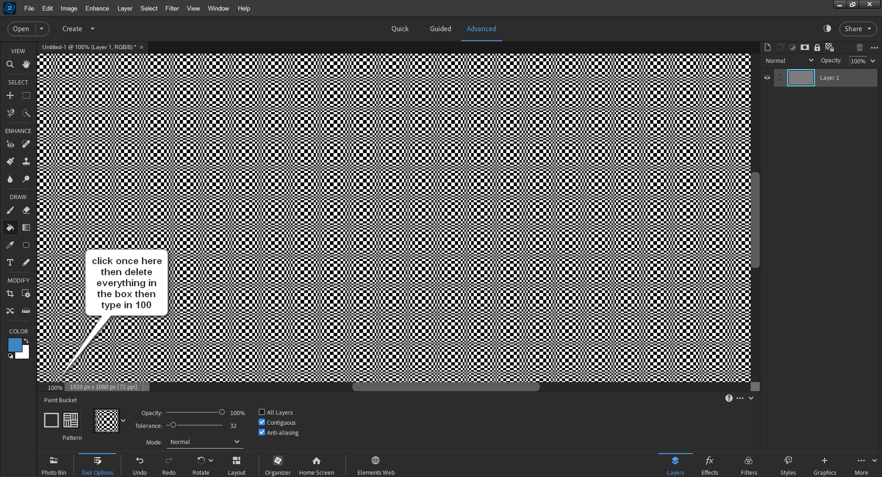Enable the All Layers checkbox
The width and height of the screenshot is (882, 477).
coord(262,412)
